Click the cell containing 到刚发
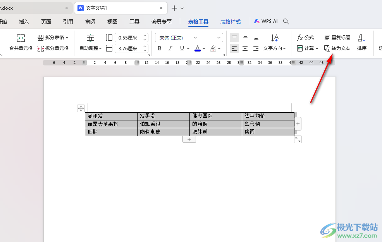 pos(111,116)
